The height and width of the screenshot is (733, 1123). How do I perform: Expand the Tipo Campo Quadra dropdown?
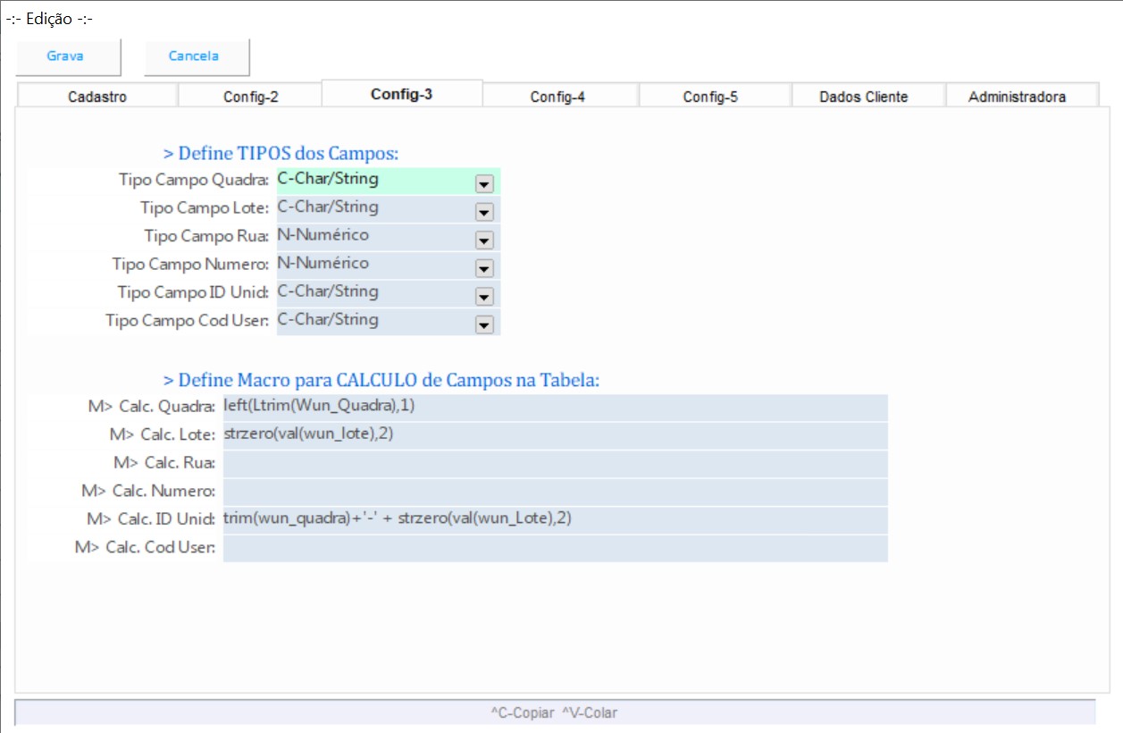tap(484, 183)
